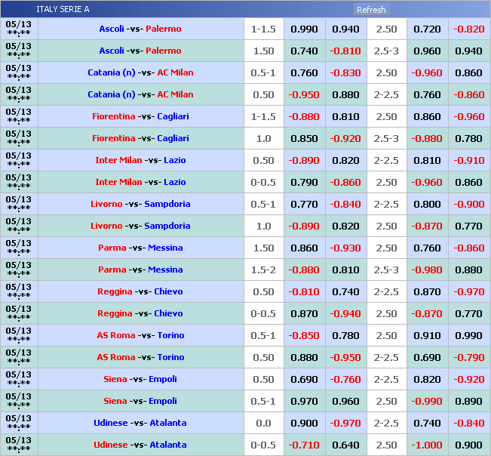Choose the 0.850 odds for Fiorentina vs Cagliari
491x456 pixels.
pos(304,138)
